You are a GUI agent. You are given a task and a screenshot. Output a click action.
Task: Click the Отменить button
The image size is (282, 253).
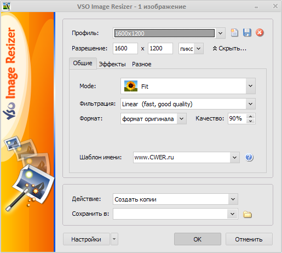(249, 239)
